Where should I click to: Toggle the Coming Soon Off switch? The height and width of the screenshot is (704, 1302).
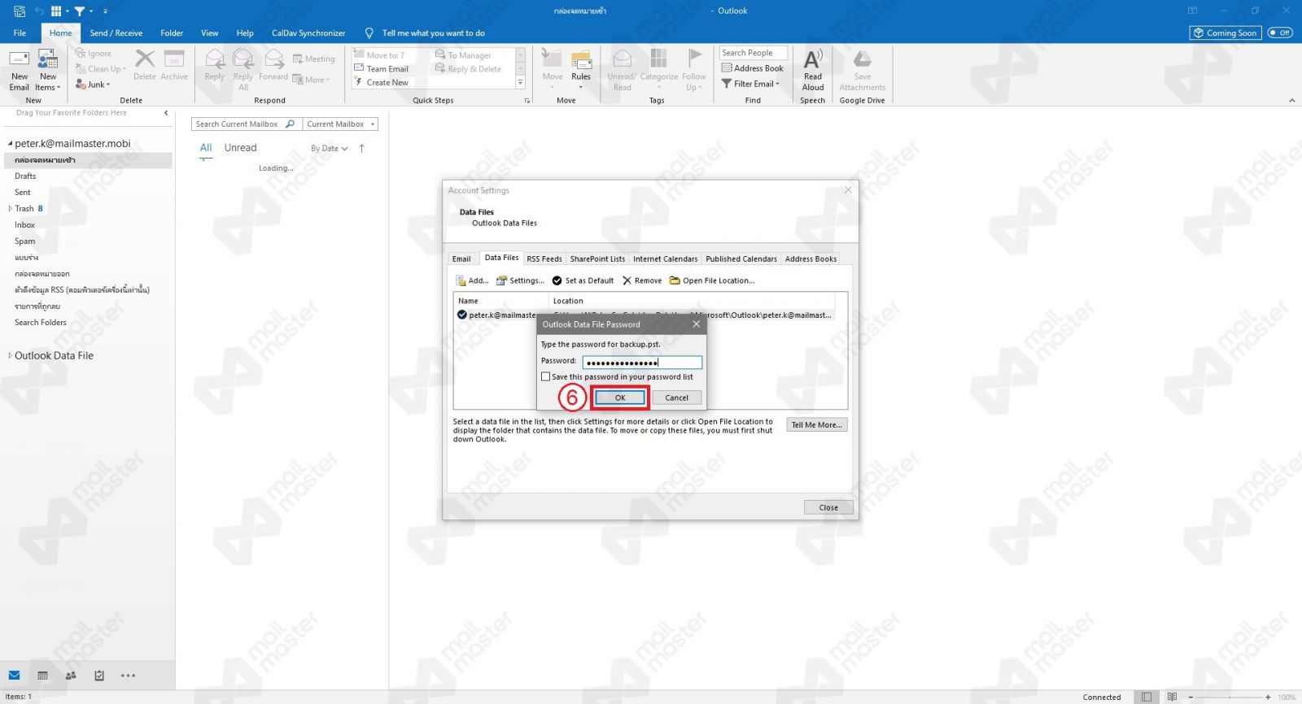pos(1280,33)
